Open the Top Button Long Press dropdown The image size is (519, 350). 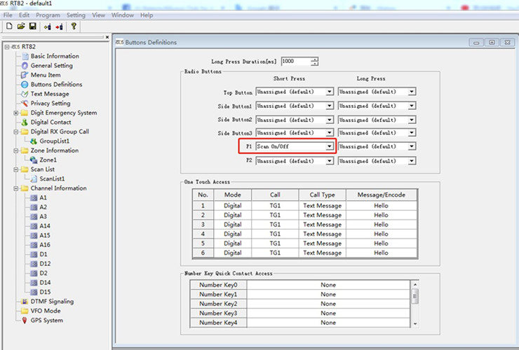[x=412, y=92]
